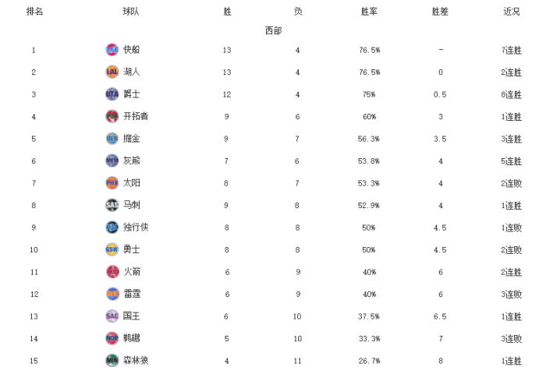
Task: Click the Spurs (马刺) team logo
Action: (x=112, y=205)
